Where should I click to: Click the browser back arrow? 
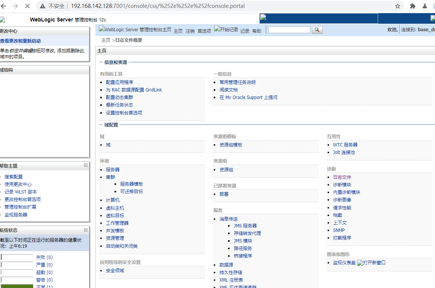tap(4, 6)
